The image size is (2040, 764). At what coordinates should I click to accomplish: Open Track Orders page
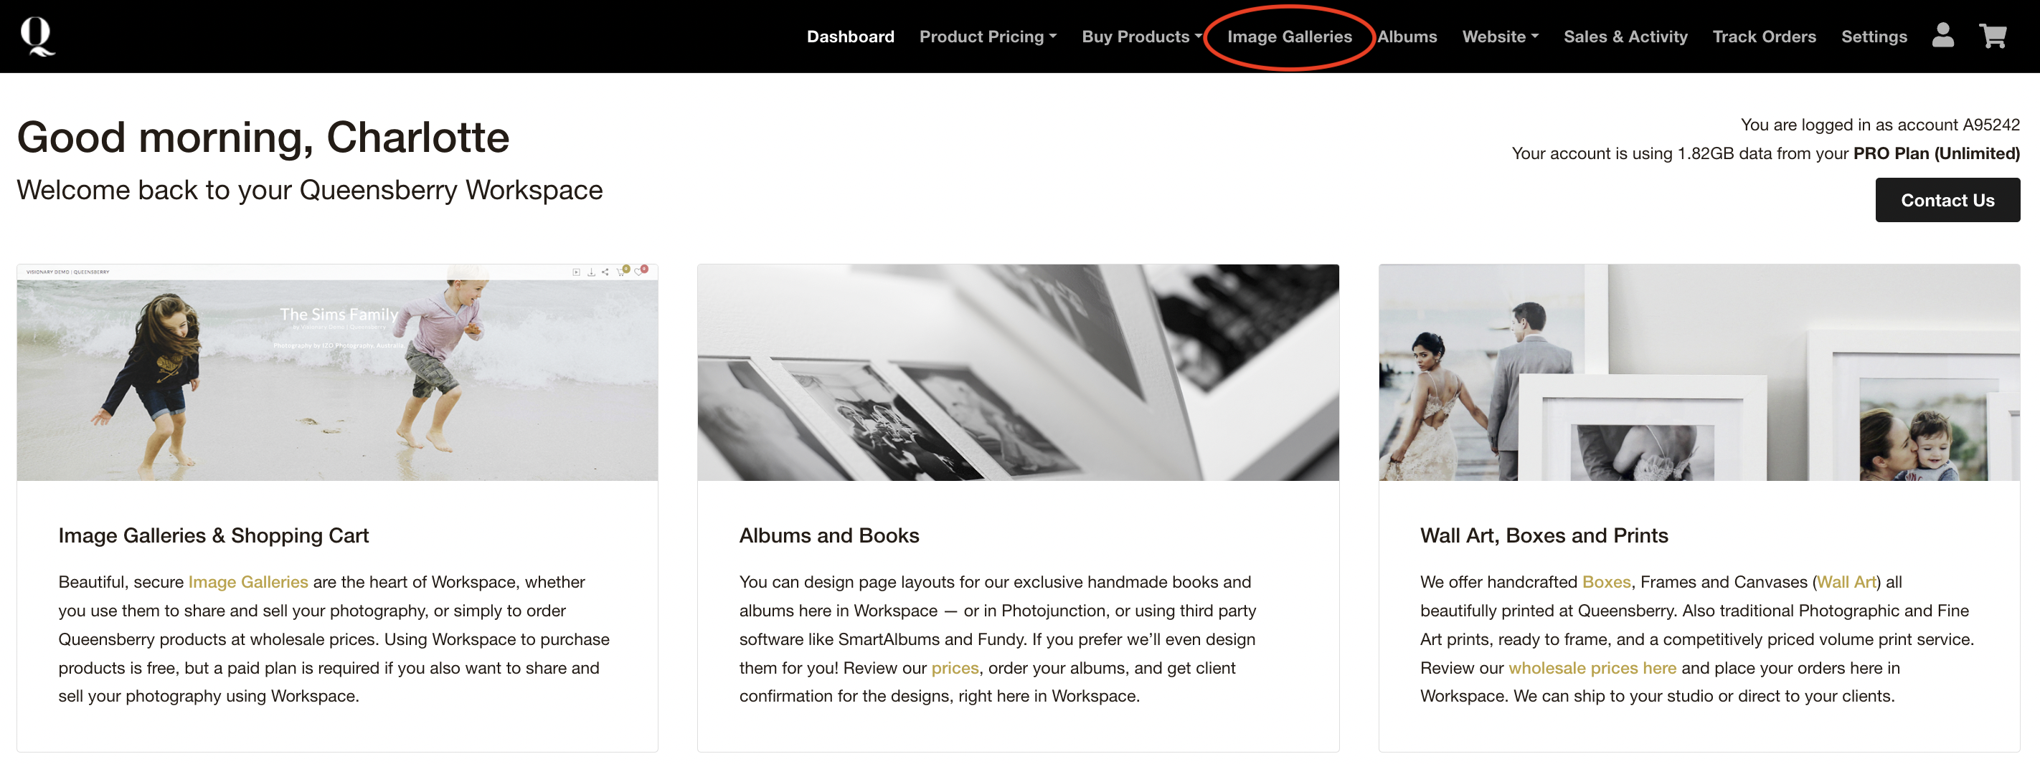(1764, 37)
